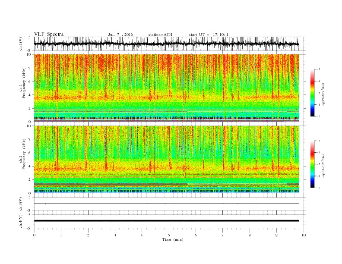This screenshot has height=264, width=342.
Task: Click the "start UT = 17:10:1" header text
Action: click(x=209, y=35)
